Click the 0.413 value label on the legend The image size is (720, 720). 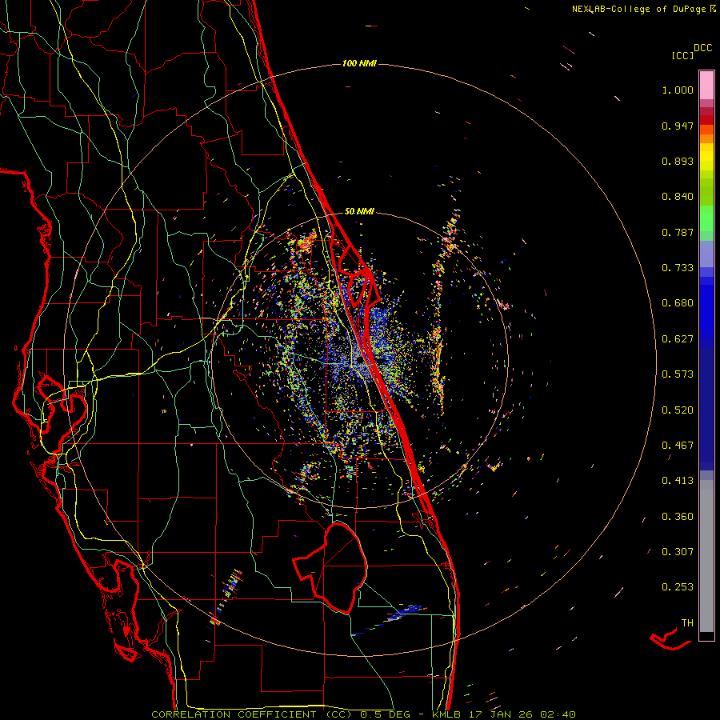[x=678, y=481]
